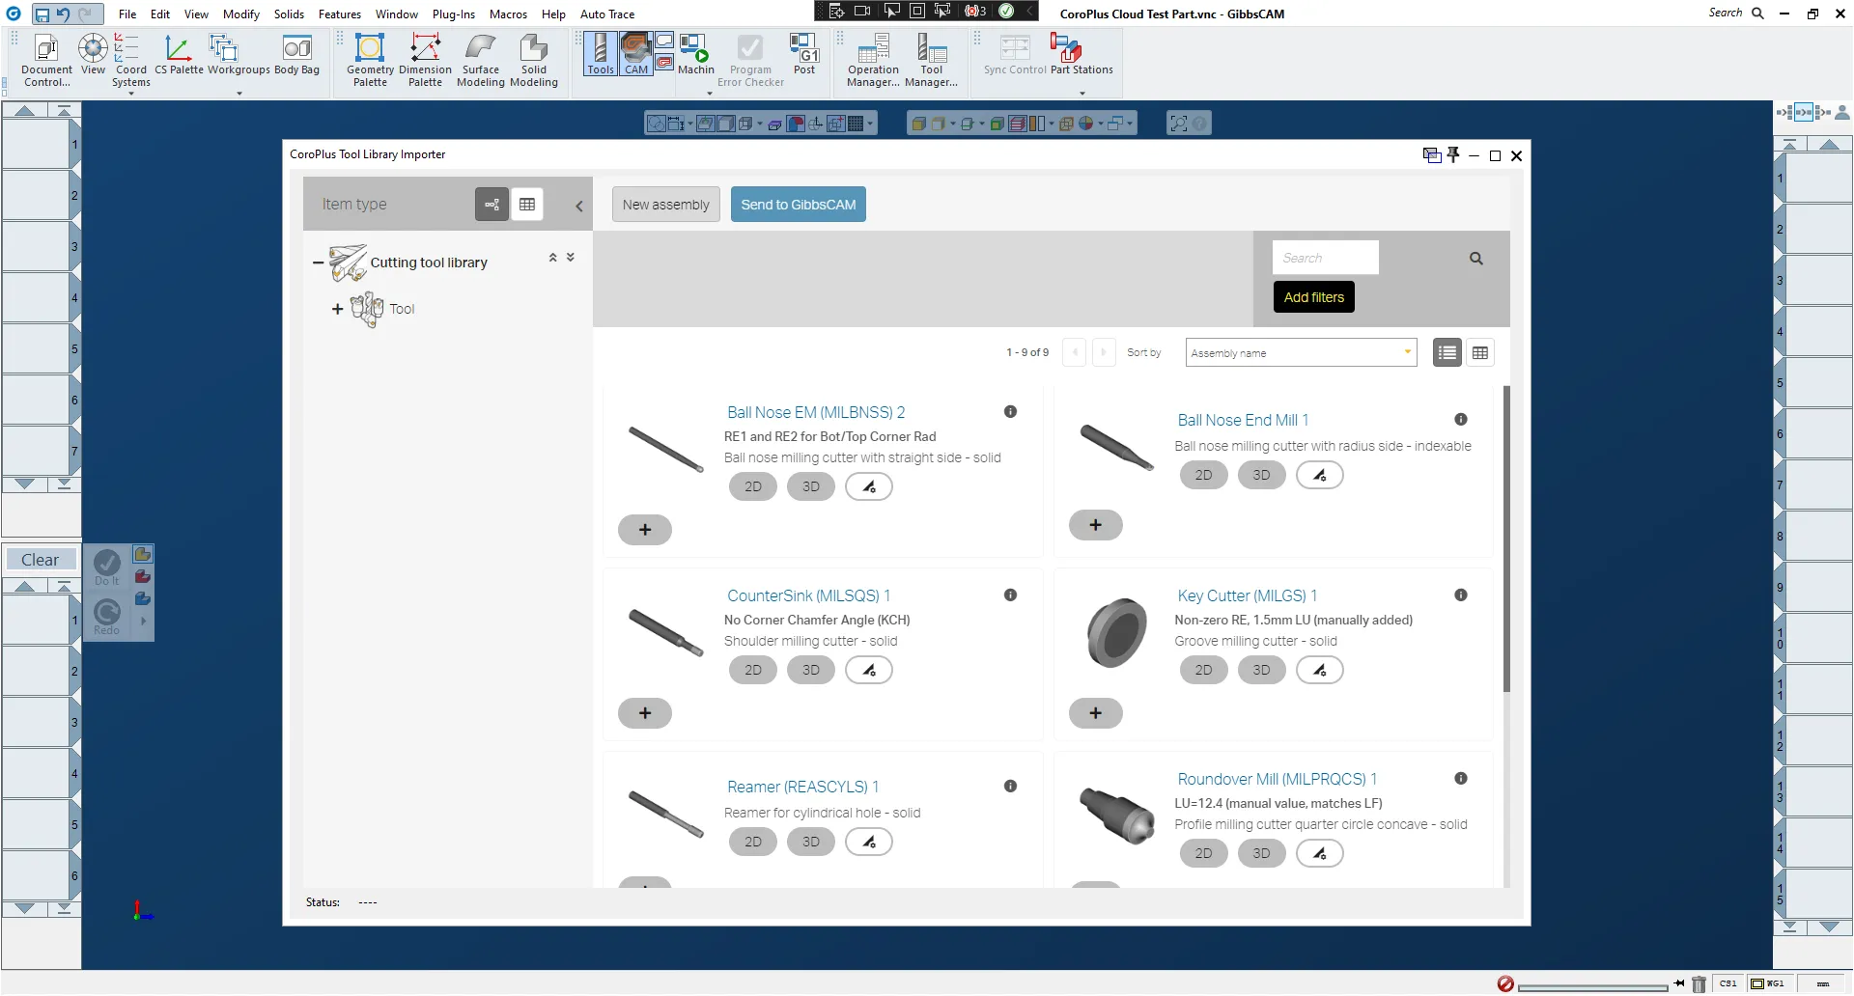This screenshot has width=1854, height=996.
Task: Open the Tool Manager
Action: pyautogui.click(x=931, y=60)
